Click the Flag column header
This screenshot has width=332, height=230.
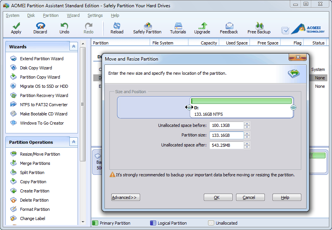tap(292, 43)
